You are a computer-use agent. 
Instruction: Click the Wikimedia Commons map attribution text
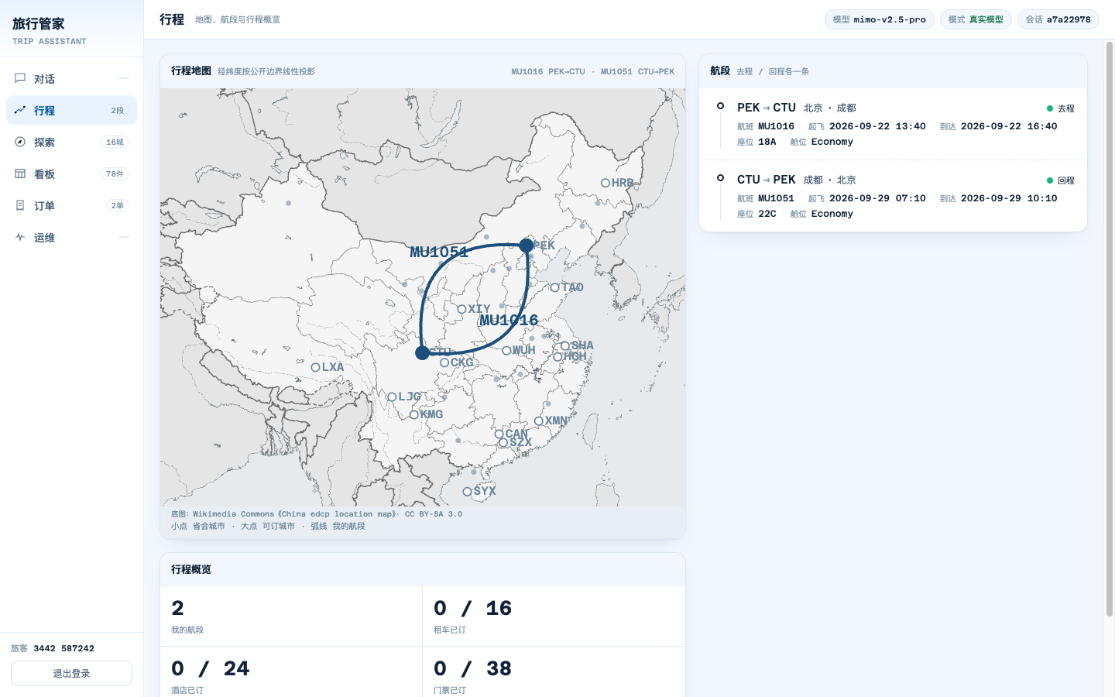[317, 513]
